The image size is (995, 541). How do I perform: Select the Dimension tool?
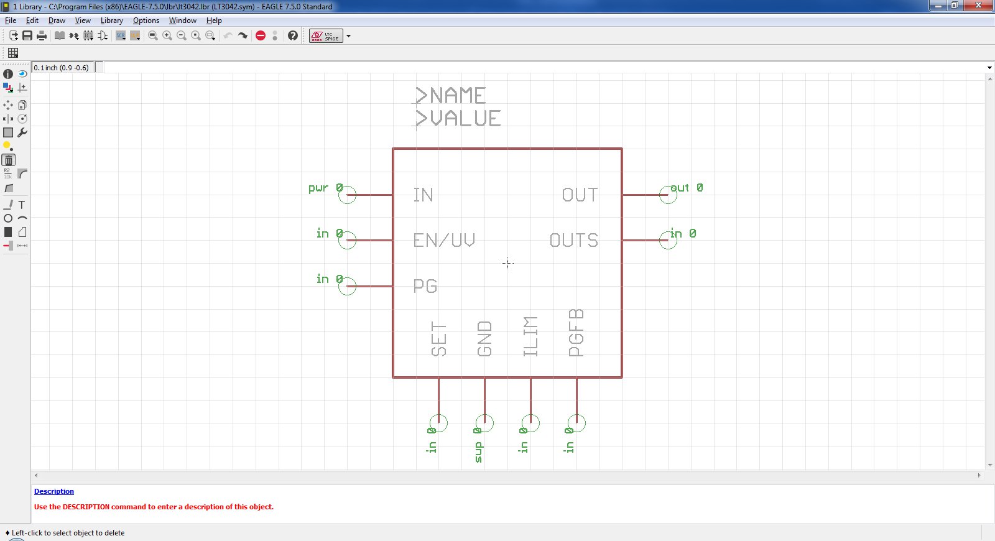pyautogui.click(x=22, y=246)
